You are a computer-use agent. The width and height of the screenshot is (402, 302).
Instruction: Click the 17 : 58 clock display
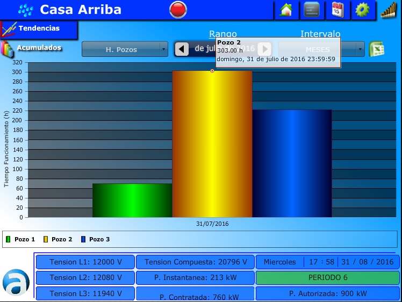321,262
